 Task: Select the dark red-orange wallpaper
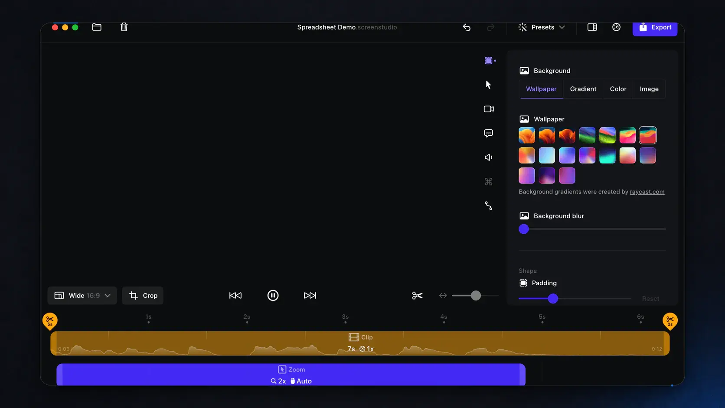[x=567, y=135]
